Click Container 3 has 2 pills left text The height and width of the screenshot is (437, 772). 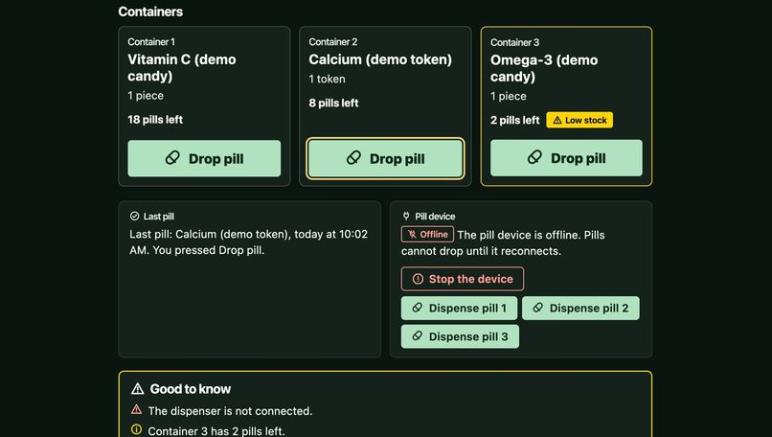[x=216, y=431]
